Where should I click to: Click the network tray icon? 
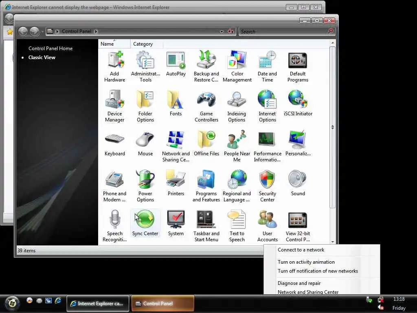pos(381,300)
